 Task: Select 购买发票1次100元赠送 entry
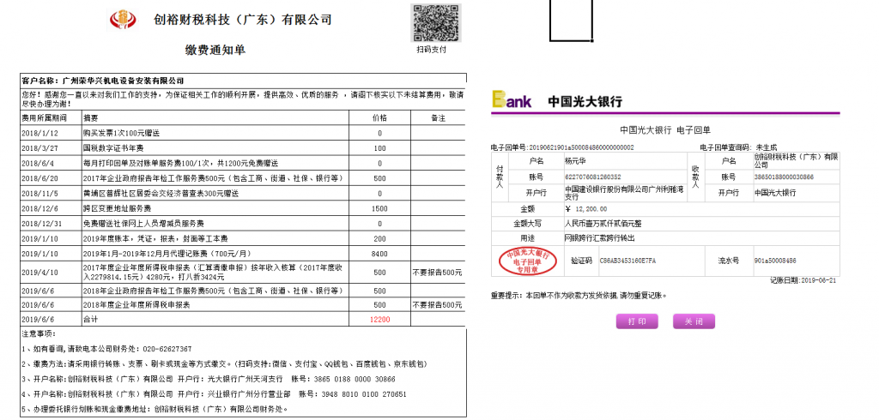[121, 133]
